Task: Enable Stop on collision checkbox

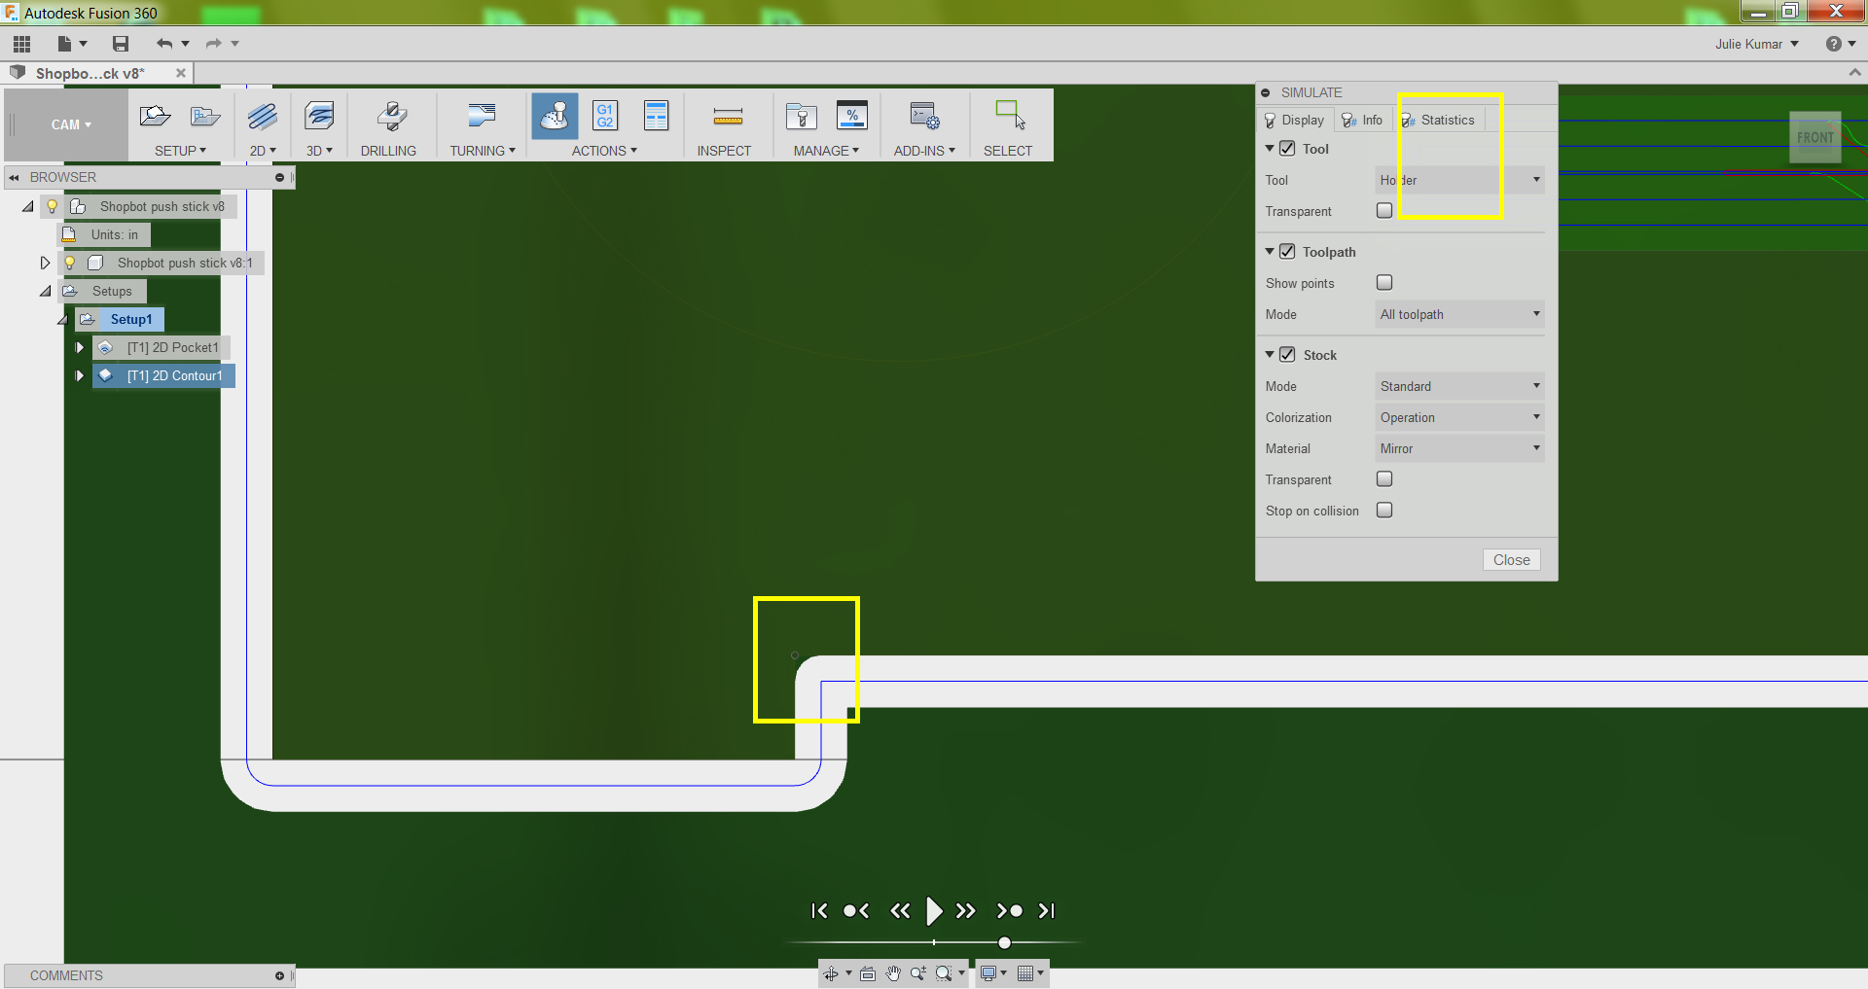Action: tap(1384, 511)
